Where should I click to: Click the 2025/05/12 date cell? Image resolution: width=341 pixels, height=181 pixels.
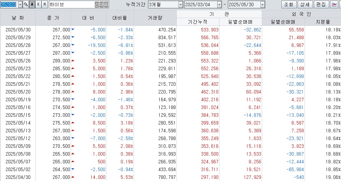click(18, 138)
